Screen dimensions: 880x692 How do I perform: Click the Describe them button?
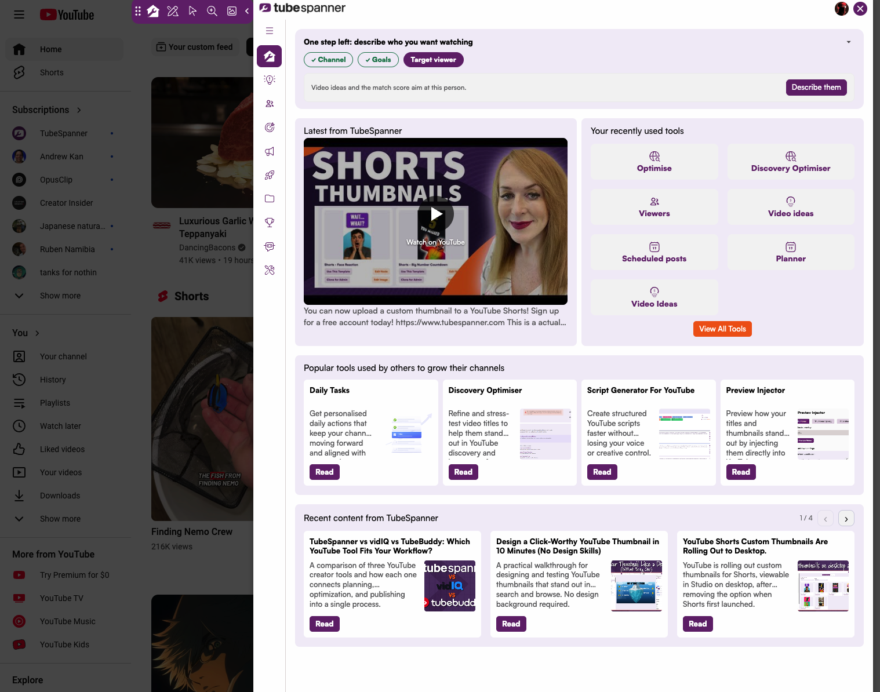point(816,88)
